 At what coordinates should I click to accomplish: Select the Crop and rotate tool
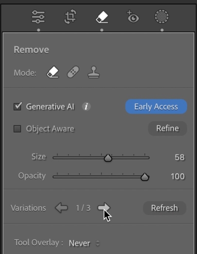(70, 17)
